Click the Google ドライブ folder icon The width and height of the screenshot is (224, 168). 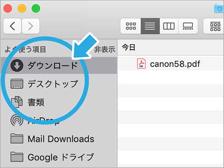[x=17, y=157]
